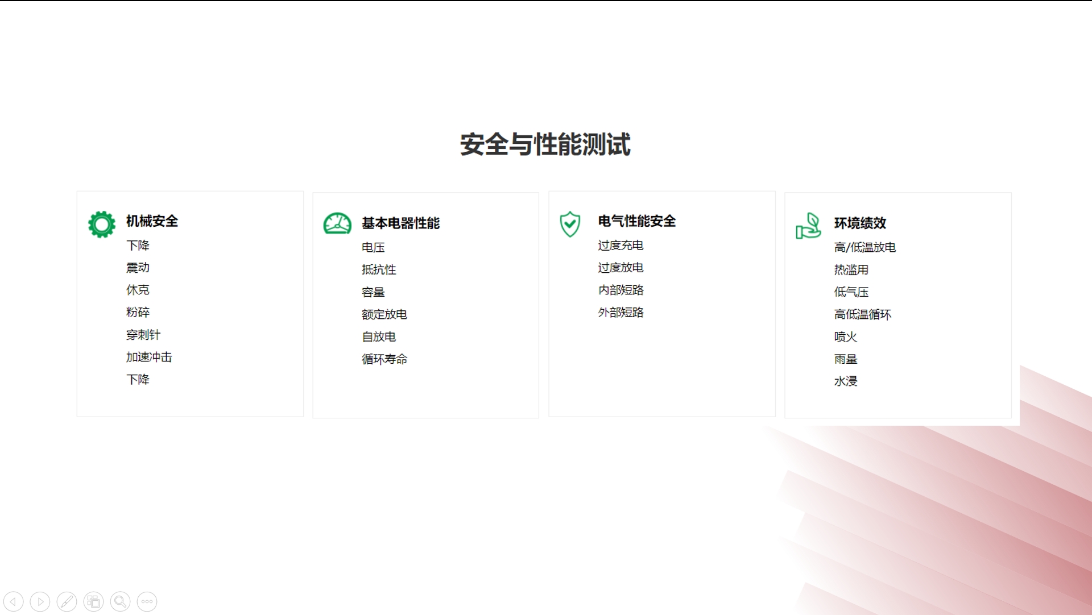Image resolution: width=1092 pixels, height=615 pixels.
Task: Show all slides grid view
Action: 93,601
